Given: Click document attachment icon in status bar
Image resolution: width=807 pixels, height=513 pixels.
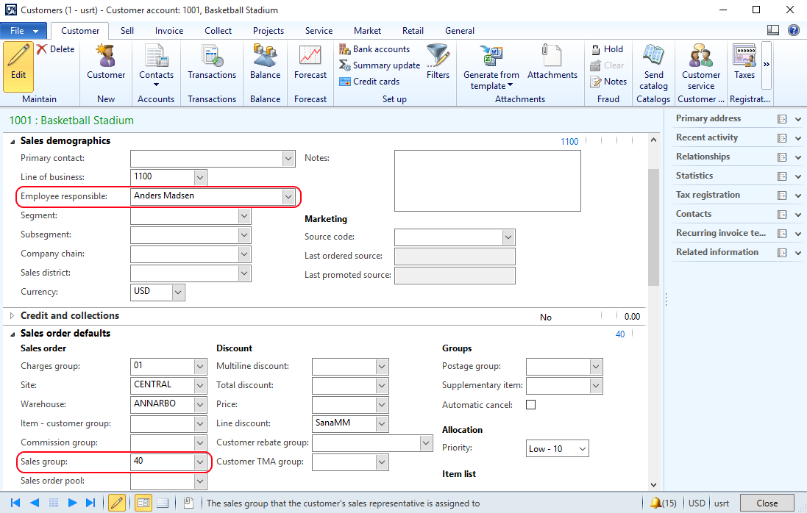Looking at the screenshot, I should tap(188, 503).
